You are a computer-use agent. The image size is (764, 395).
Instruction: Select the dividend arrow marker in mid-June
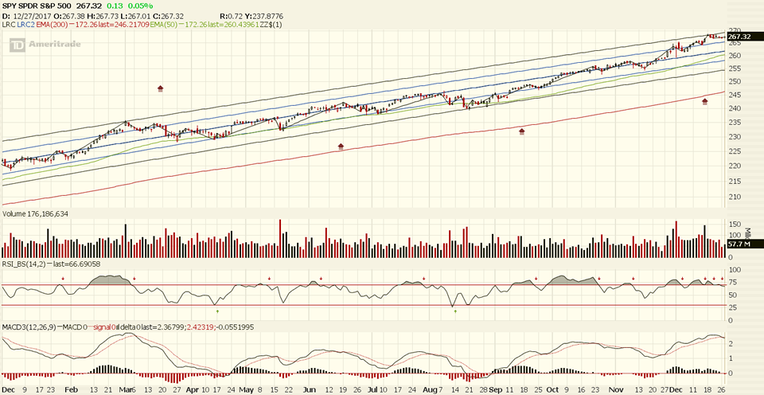click(341, 147)
